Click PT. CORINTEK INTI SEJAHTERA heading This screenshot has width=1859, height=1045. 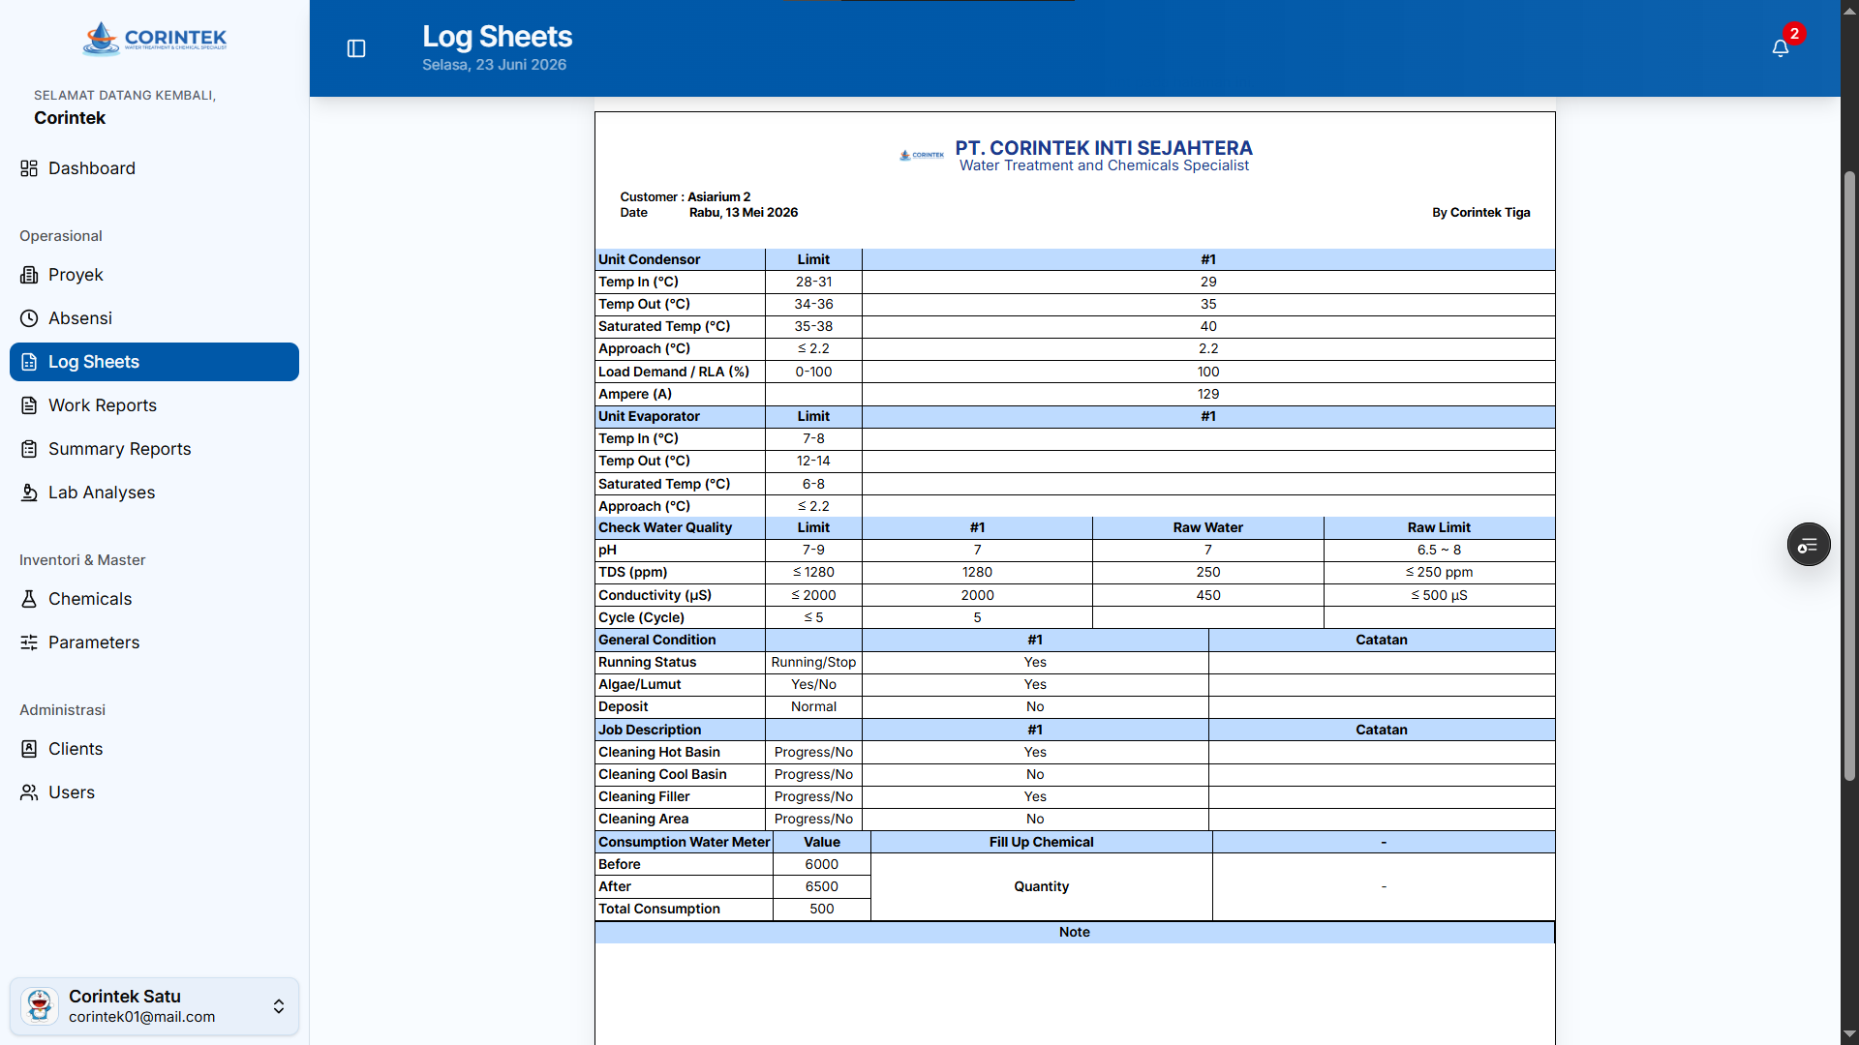[1104, 148]
